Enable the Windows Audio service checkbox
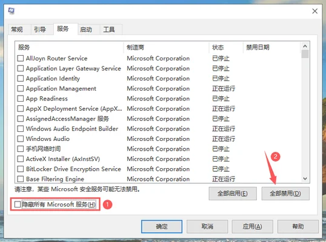 [x=20, y=139]
